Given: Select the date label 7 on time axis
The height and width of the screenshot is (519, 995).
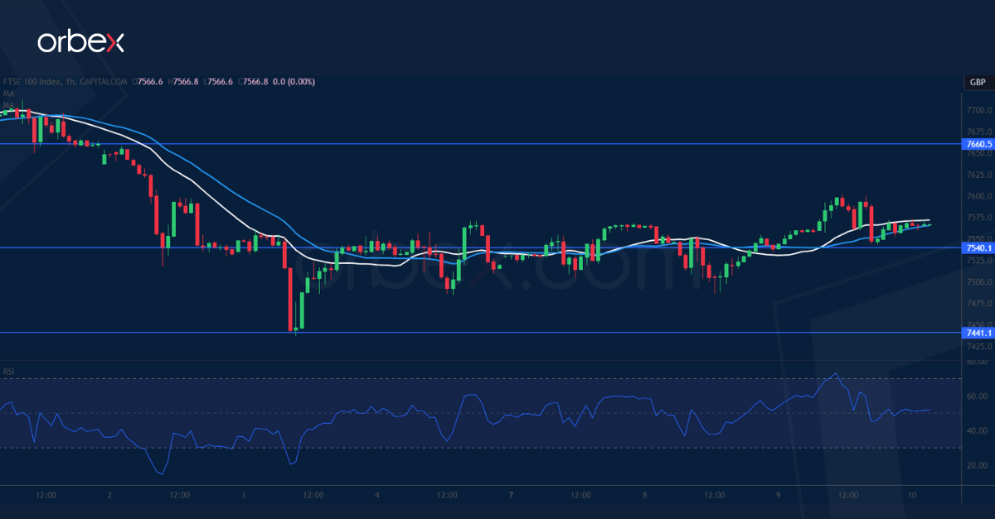Looking at the screenshot, I should pos(510,494).
